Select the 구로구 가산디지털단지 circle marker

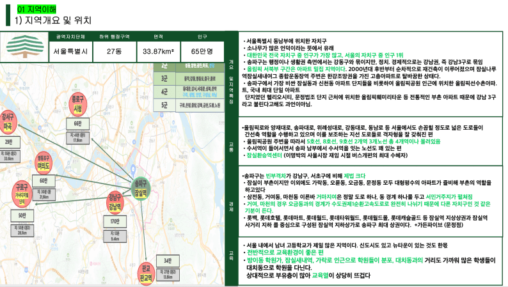pyautogui.click(x=22, y=194)
